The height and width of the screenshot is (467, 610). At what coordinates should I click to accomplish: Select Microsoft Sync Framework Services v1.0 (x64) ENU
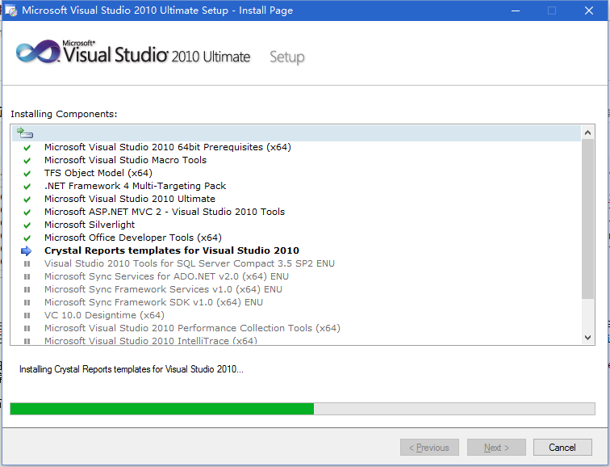point(163,289)
